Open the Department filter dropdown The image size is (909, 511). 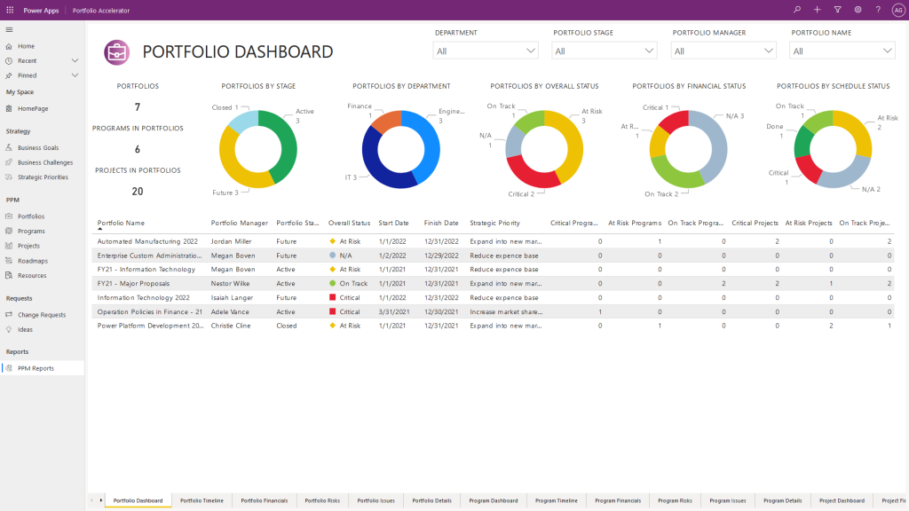(x=485, y=51)
